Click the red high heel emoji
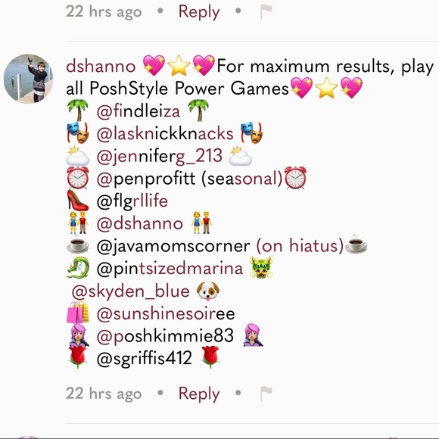This screenshot has height=439, width=439. 78,200
